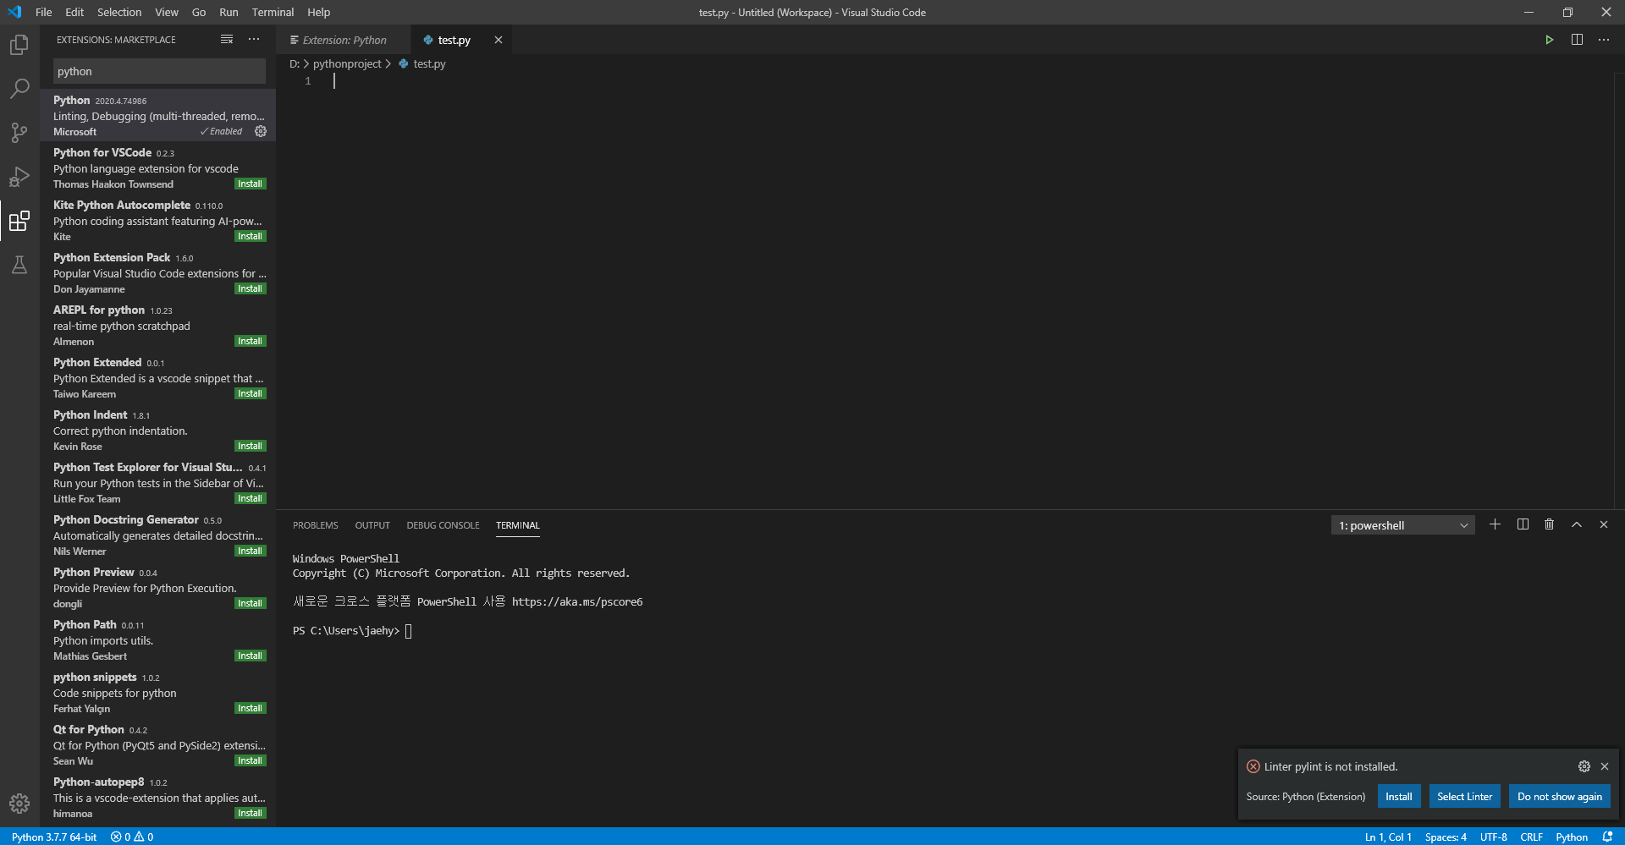This screenshot has width=1625, height=845.
Task: Open editor more actions ellipsis
Action: point(1604,40)
